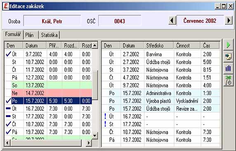
Task: Click 4.7.2002 date in right table
Action: [x=131, y=77]
